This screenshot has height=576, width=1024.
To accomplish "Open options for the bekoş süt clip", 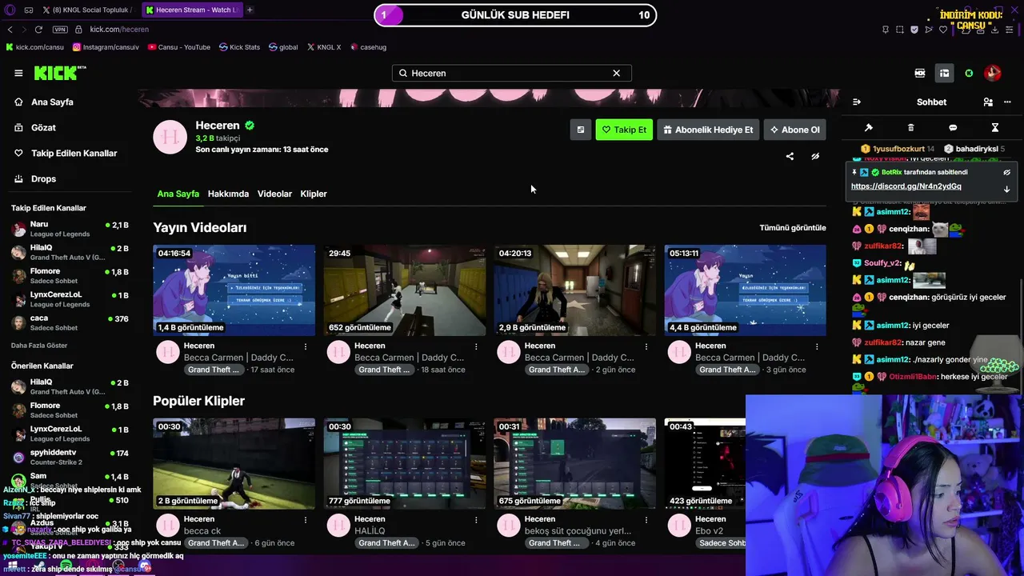I will (646, 520).
